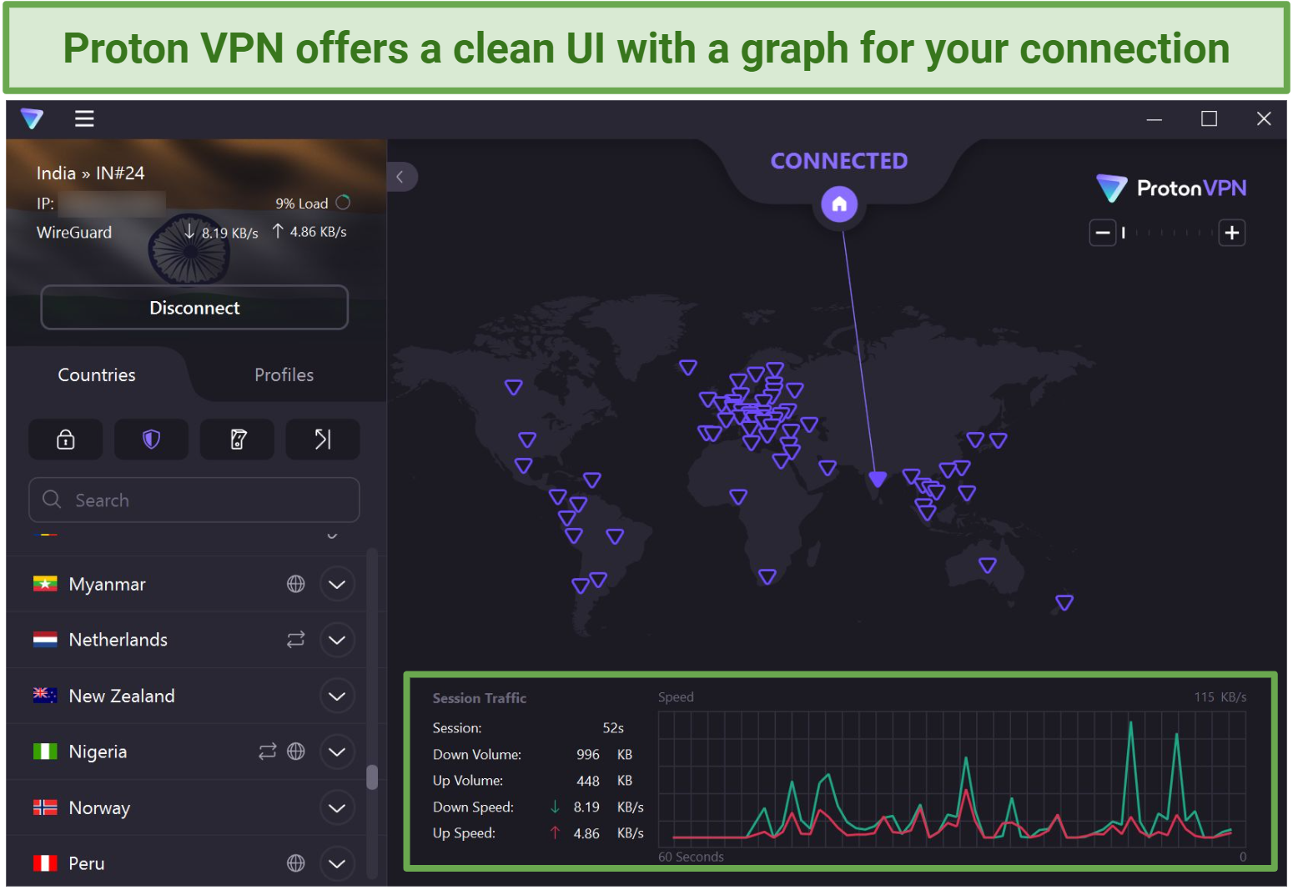The width and height of the screenshot is (1293, 890).
Task: Click the Nigeria globe icon
Action: click(296, 752)
